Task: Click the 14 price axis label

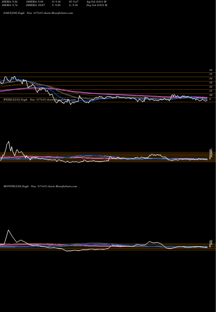Action: [x=211, y=78]
